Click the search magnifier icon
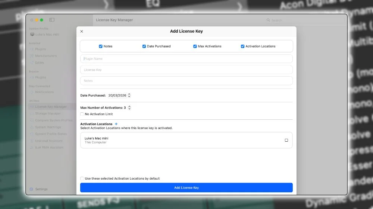 coord(268,20)
